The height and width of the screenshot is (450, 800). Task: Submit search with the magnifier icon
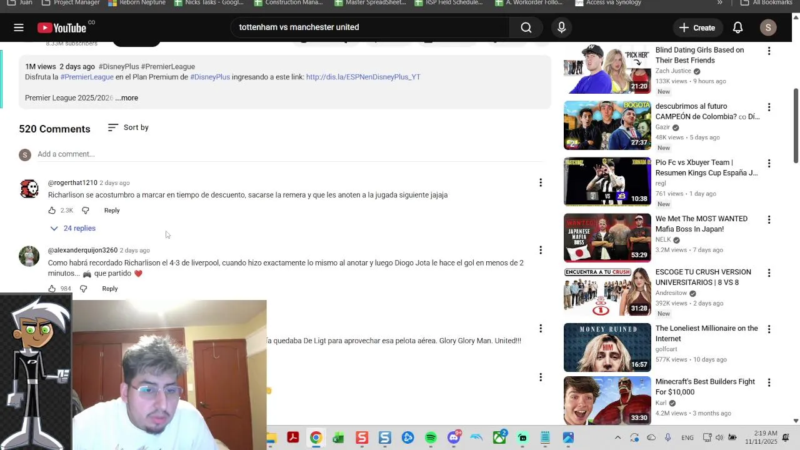[526, 27]
